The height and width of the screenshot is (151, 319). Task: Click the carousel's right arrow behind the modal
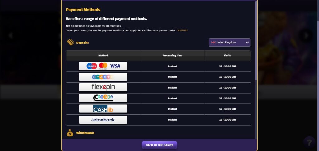(306, 35)
